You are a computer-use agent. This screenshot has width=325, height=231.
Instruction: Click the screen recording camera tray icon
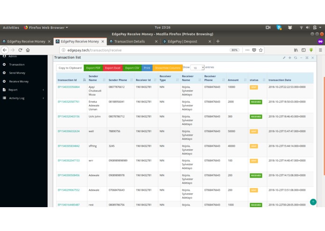click(x=268, y=28)
